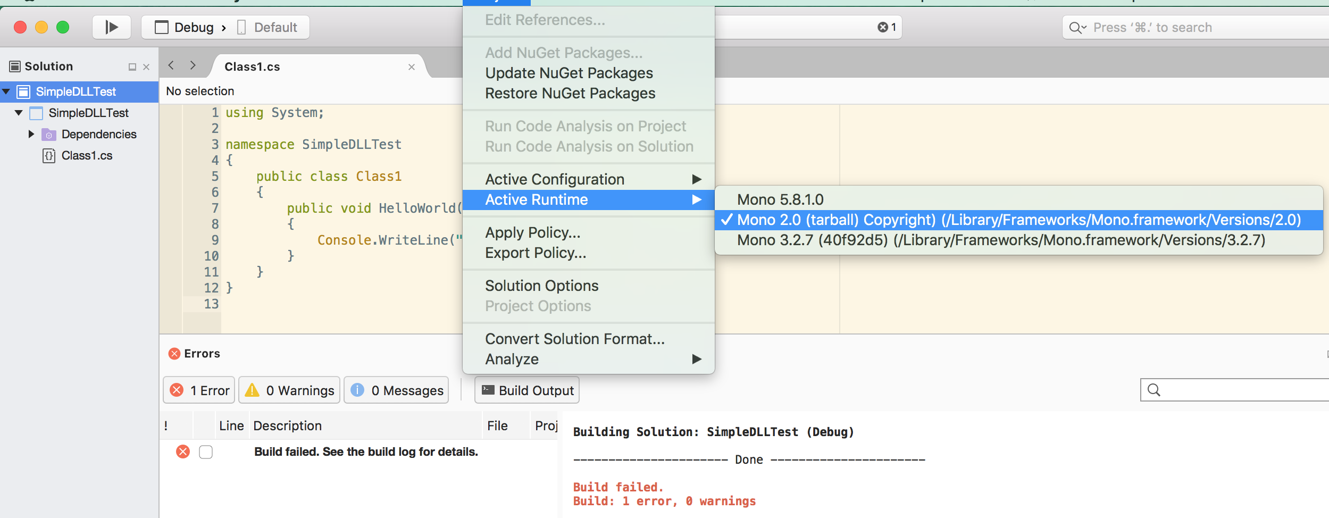Click the Build Output button

pos(527,390)
